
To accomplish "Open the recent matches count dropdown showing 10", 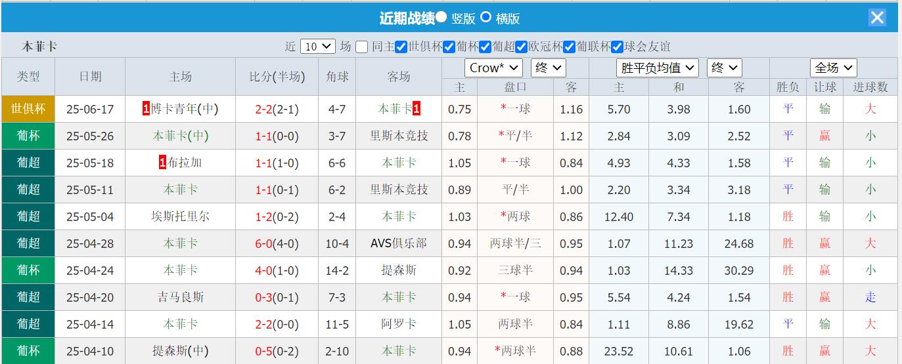I will [x=318, y=47].
